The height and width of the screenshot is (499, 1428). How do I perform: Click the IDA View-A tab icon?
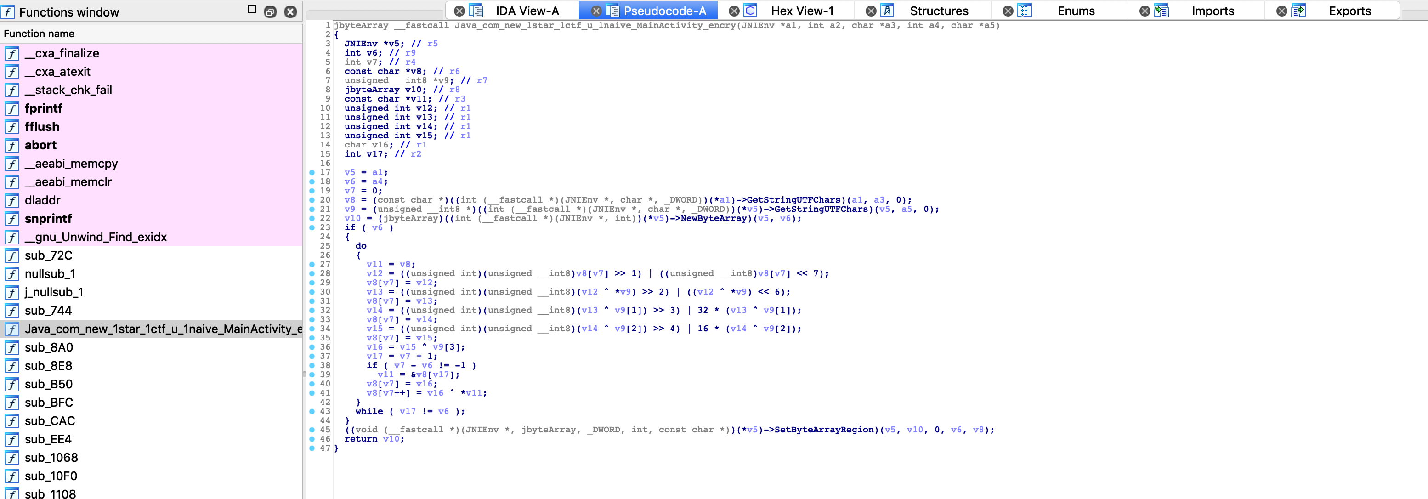point(476,11)
